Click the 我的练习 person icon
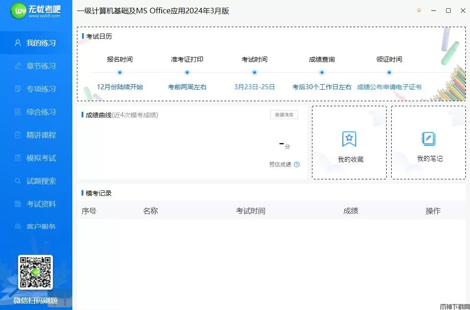Viewport: 470px width, 310px height. click(18, 43)
